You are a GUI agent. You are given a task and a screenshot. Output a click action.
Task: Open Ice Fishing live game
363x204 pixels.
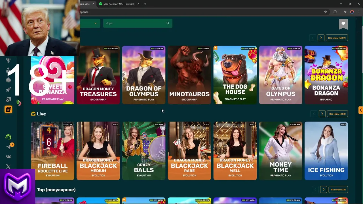(326, 151)
